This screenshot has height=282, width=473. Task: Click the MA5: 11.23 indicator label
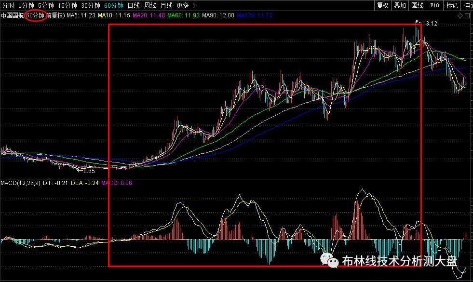click(81, 15)
